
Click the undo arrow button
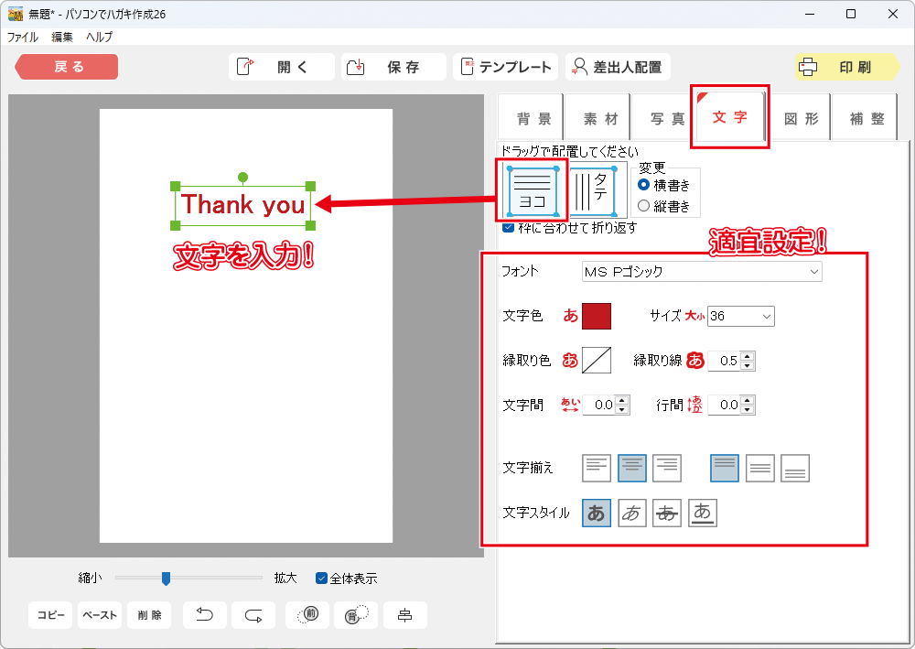pyautogui.click(x=205, y=615)
